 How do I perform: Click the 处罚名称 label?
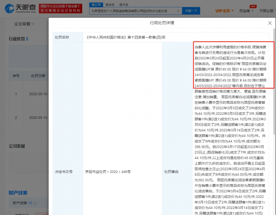[x=62, y=37]
